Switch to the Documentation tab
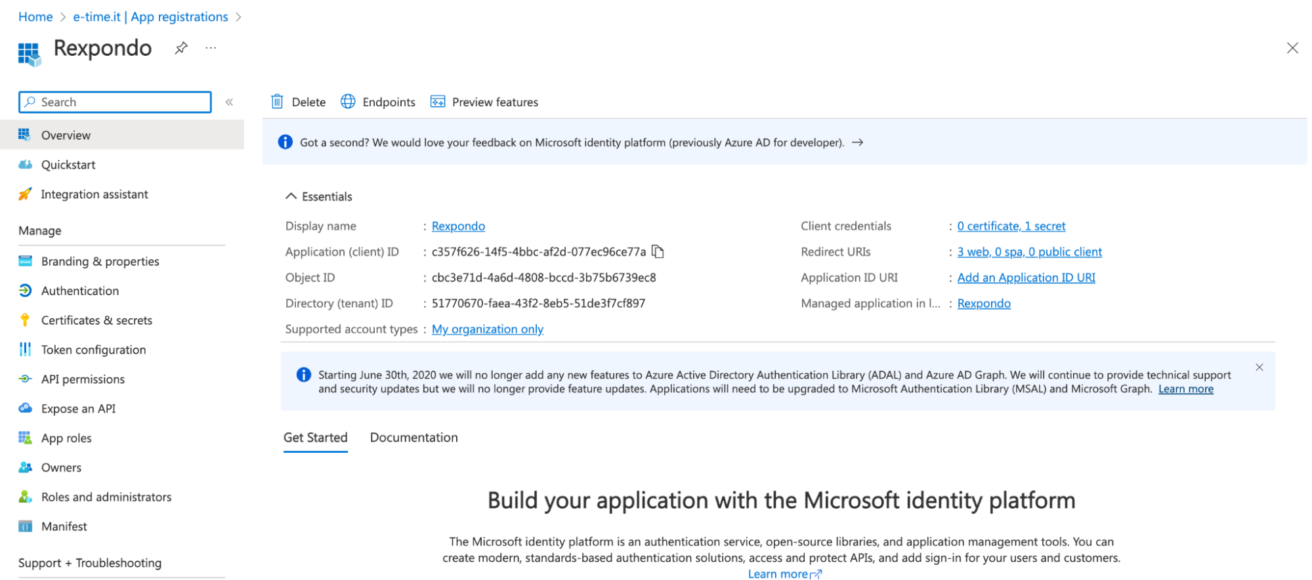This screenshot has height=580, width=1312. 413,438
